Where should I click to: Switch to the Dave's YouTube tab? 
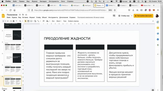pyautogui.click(x=146, y=5)
